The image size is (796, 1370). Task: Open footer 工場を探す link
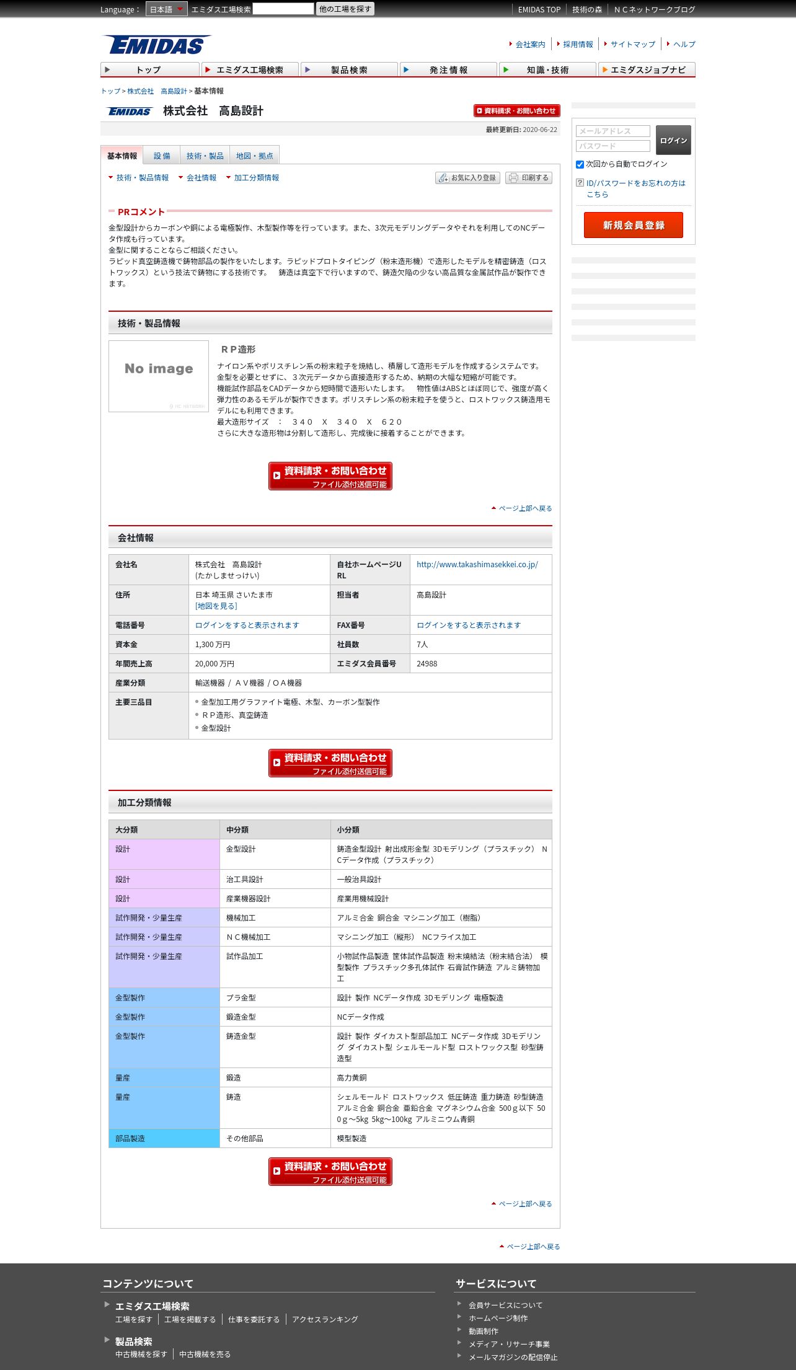point(134,1320)
